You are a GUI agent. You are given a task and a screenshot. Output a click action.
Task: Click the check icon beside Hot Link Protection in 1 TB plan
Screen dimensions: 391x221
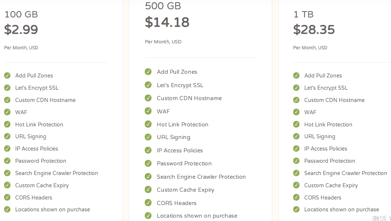pos(296,124)
